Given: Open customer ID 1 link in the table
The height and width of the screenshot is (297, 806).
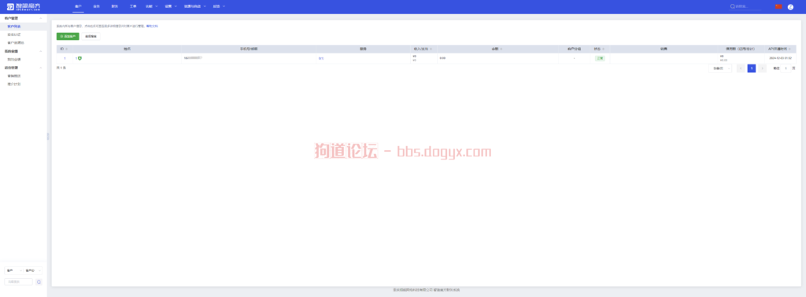Looking at the screenshot, I should (x=65, y=58).
